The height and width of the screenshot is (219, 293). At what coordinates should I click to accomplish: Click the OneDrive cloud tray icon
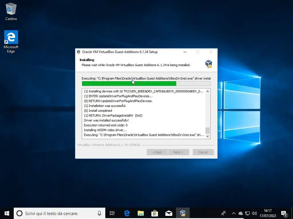click(241, 213)
